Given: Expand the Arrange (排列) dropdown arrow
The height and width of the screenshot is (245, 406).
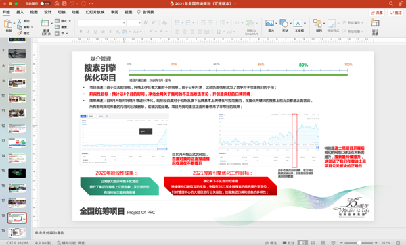Looking at the screenshot, I should coord(324,23).
